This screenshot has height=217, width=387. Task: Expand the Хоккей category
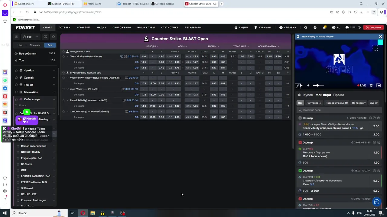tap(54, 78)
